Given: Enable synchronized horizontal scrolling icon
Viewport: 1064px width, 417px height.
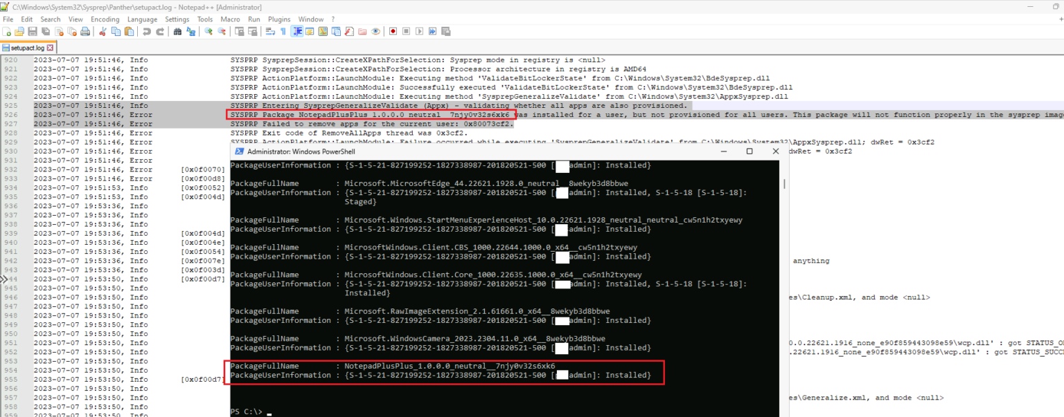Looking at the screenshot, I should pyautogui.click(x=252, y=31).
